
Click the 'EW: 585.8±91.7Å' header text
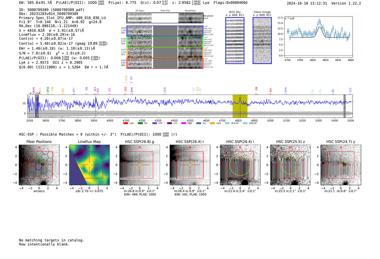35,2
